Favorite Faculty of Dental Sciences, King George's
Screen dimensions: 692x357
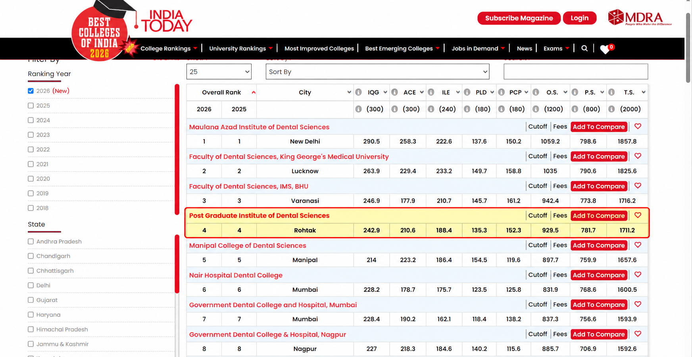pos(638,156)
